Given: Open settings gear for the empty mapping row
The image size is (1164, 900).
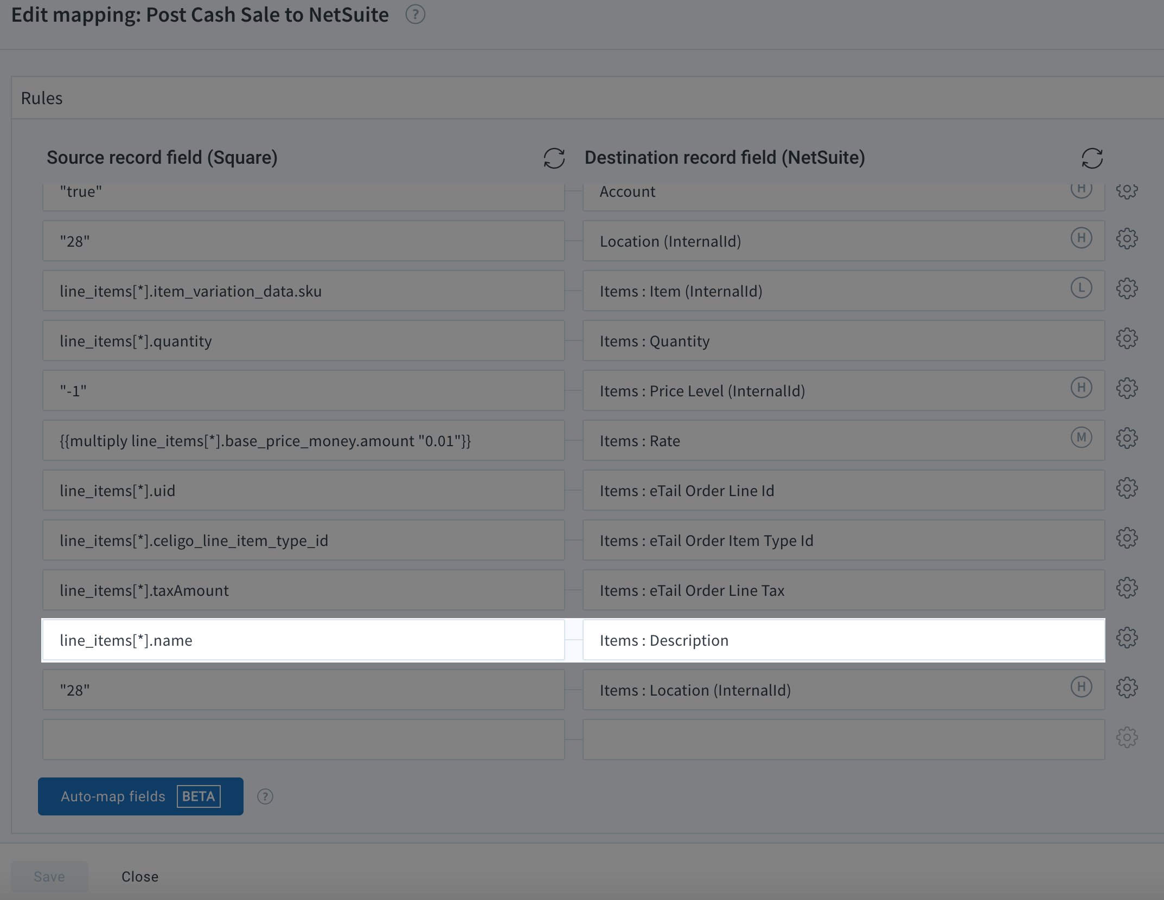Looking at the screenshot, I should coord(1127,737).
